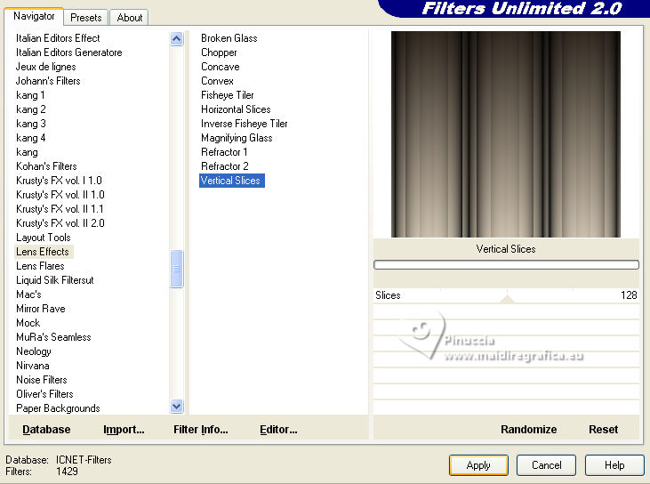The width and height of the screenshot is (650, 484).
Task: Click the scroll up arrow in the category list
Action: tap(177, 39)
